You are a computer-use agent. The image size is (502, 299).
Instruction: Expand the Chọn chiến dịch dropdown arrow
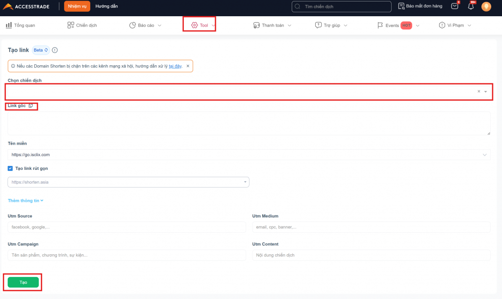pyautogui.click(x=486, y=92)
